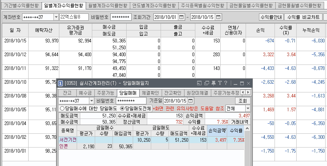Open 원장미체결 tab in popup

(197, 93)
